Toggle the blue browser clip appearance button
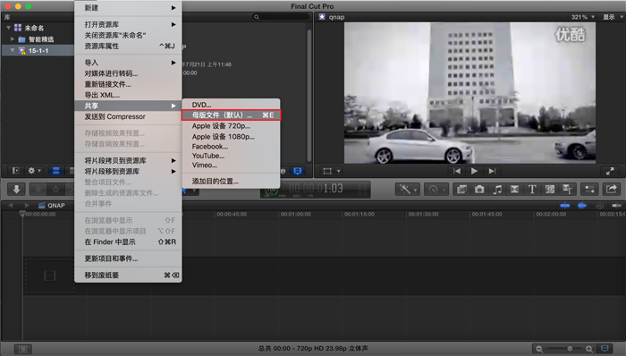626x356 pixels. (298, 171)
